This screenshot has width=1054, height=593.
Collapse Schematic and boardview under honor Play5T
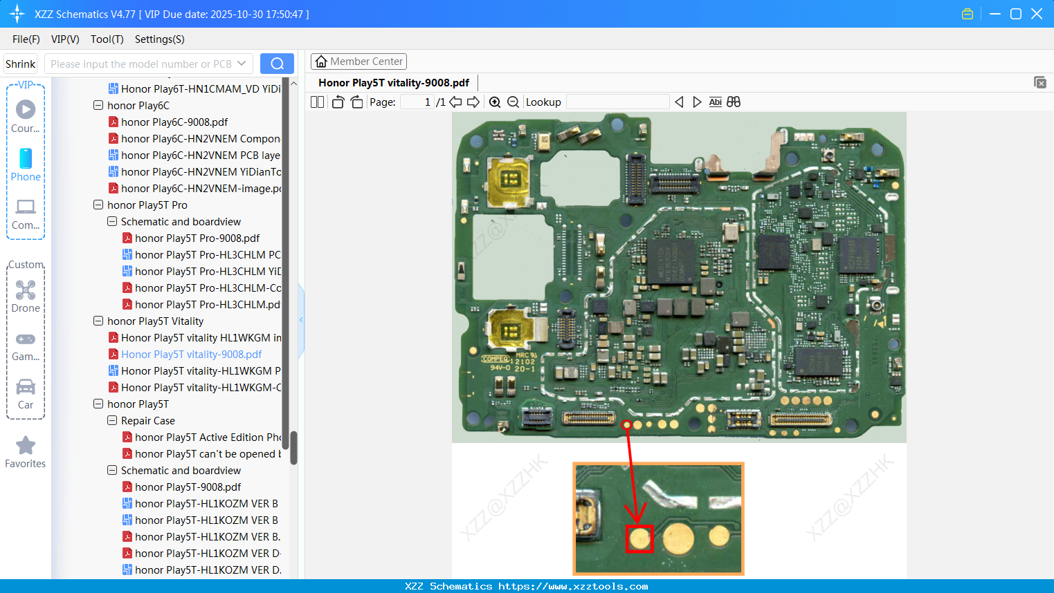112,471
